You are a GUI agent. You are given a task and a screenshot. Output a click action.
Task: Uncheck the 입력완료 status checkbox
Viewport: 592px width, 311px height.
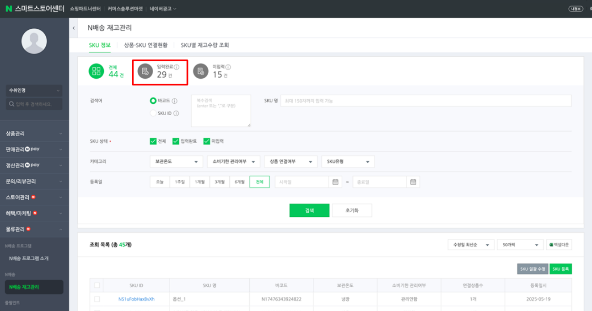[176, 141]
